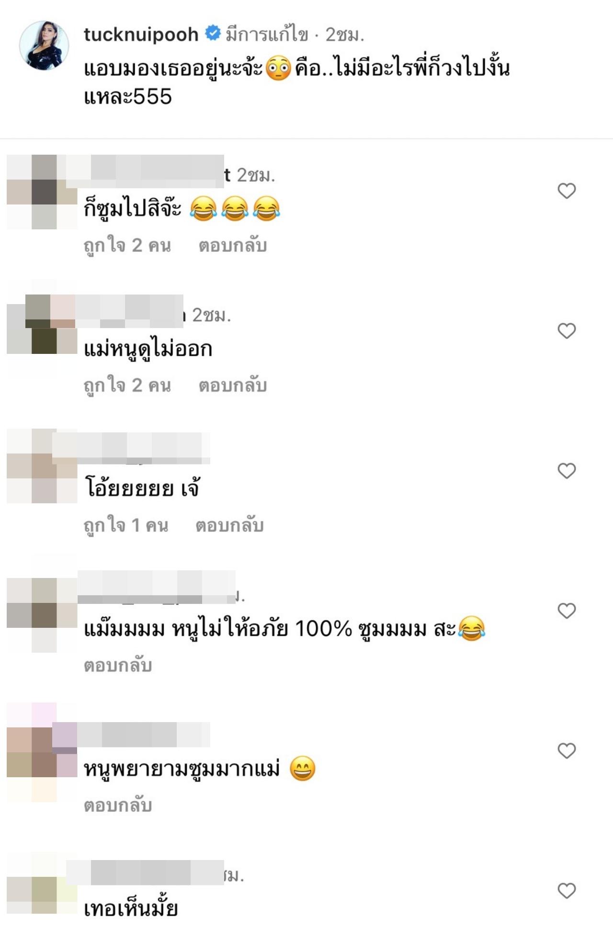
Task: Reply to the 'ก็ซูมไปสิจ๊ะ' comment
Action: tap(233, 246)
